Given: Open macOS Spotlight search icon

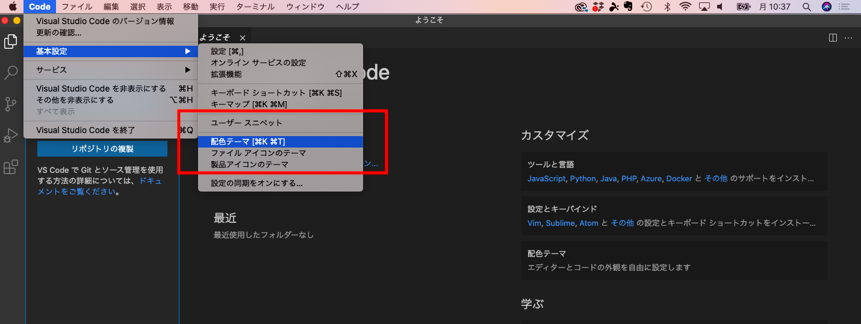Looking at the screenshot, I should click(807, 7).
